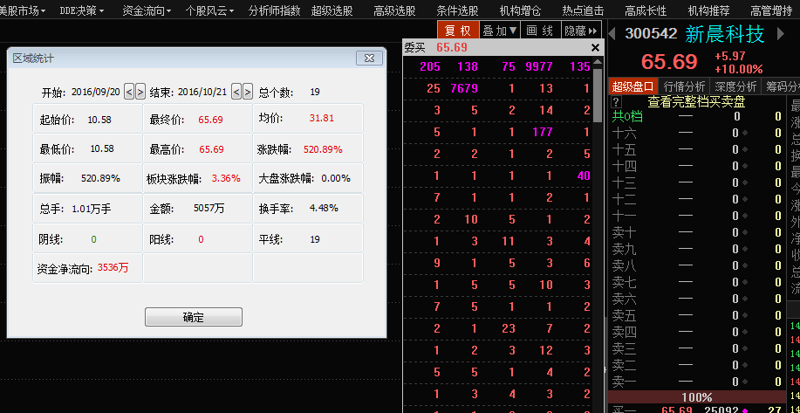Expand the 隐藏 hide panel arrows
800x413 pixels.
click(x=581, y=31)
